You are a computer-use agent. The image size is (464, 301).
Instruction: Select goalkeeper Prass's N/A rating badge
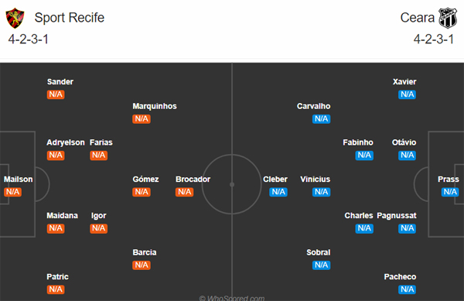[450, 192]
